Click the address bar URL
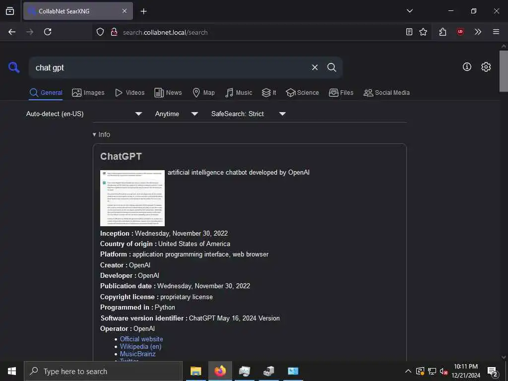 point(165,32)
